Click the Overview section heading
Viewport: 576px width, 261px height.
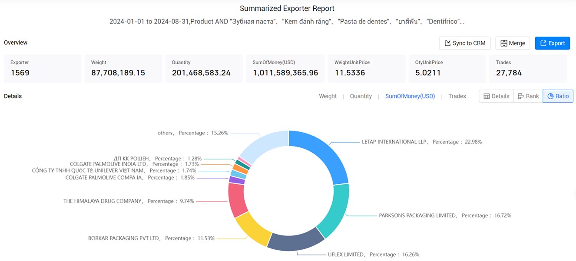pos(16,42)
